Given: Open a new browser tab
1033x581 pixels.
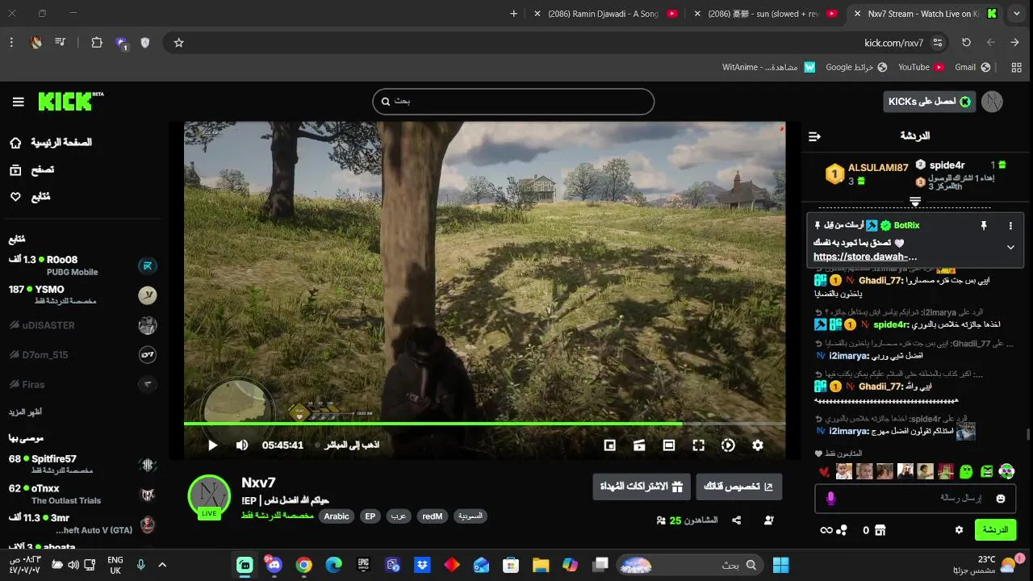Looking at the screenshot, I should click(514, 14).
